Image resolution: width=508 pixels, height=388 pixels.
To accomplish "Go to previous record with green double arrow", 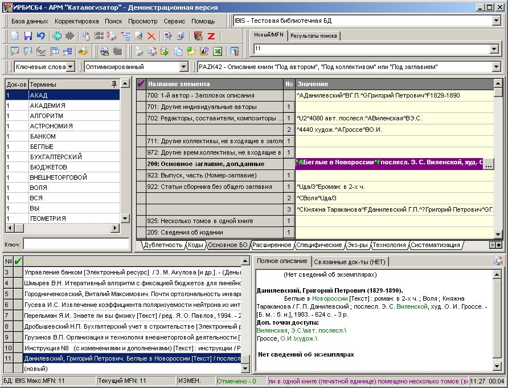I will (57, 36).
